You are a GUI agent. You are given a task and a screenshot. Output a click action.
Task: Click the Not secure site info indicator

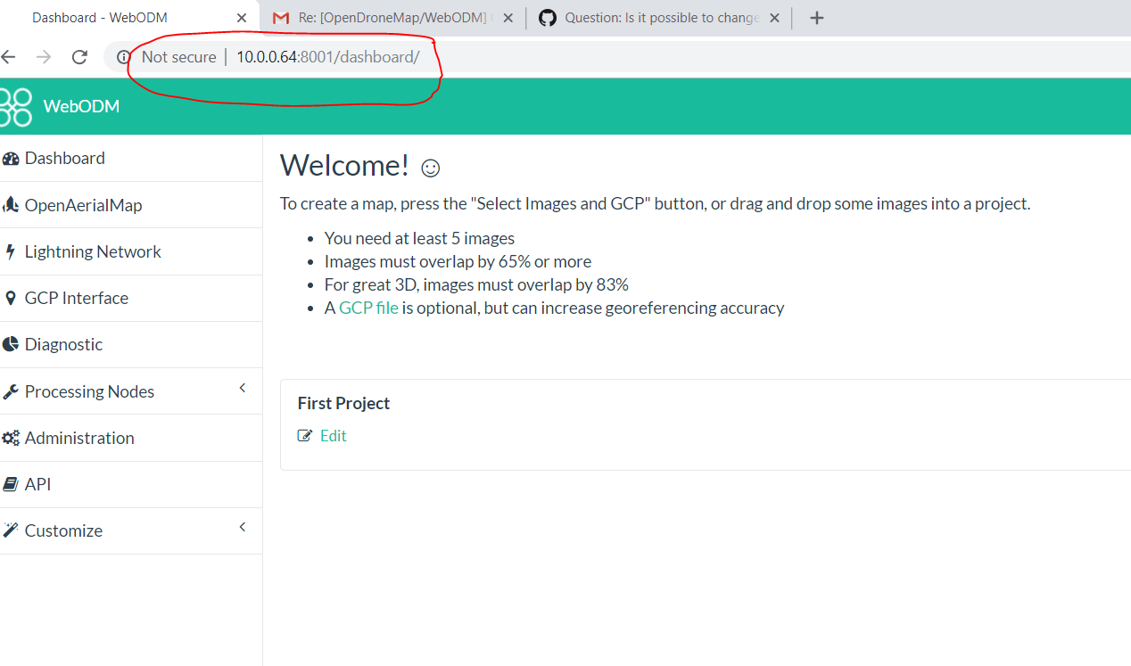coord(177,56)
